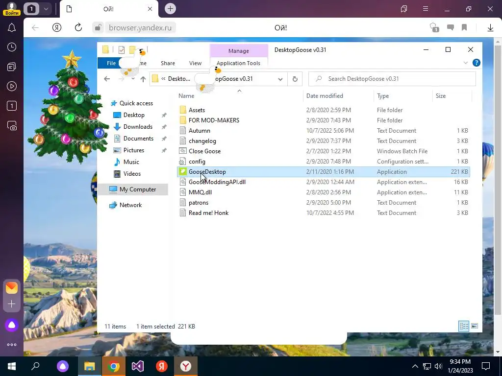Add a sidebar app with plus icon
This screenshot has width=502, height=376.
point(12,304)
